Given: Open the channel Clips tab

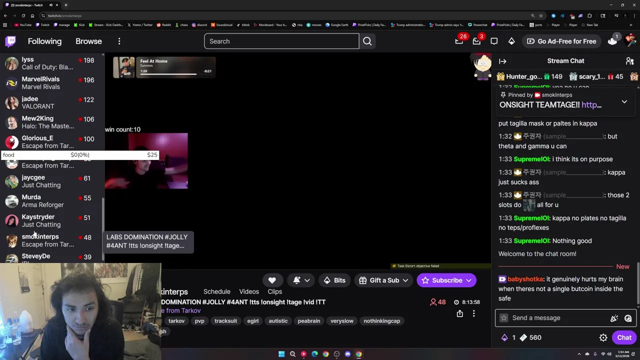Looking at the screenshot, I should (x=274, y=291).
